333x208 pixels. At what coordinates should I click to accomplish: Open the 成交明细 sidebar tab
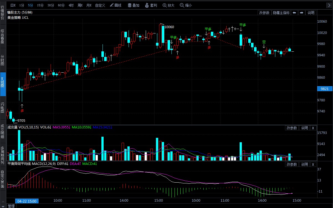[3, 131]
